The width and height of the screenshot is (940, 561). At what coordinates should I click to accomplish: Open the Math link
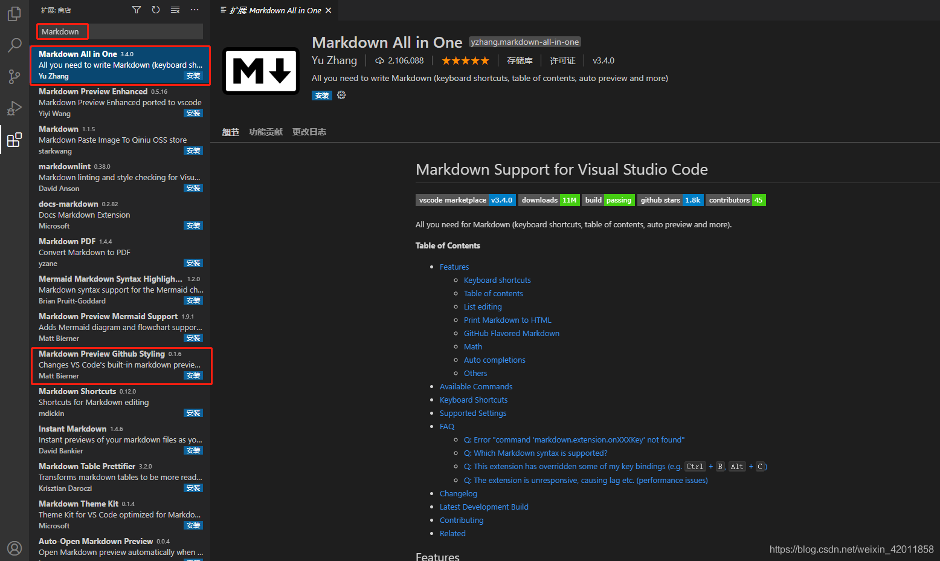coord(473,346)
